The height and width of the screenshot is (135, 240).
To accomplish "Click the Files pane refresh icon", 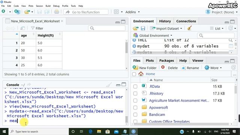I will point(233,67).
